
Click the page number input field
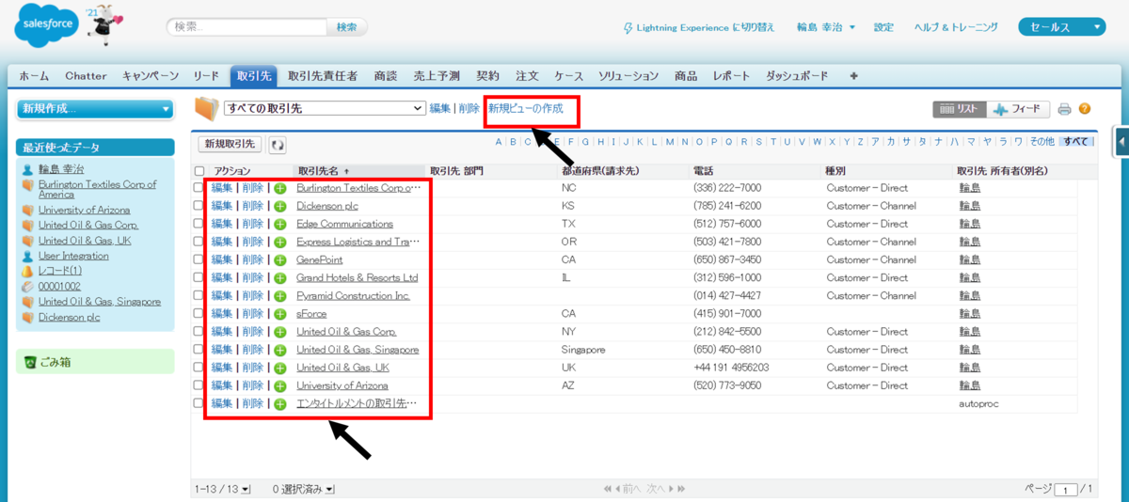(1066, 490)
